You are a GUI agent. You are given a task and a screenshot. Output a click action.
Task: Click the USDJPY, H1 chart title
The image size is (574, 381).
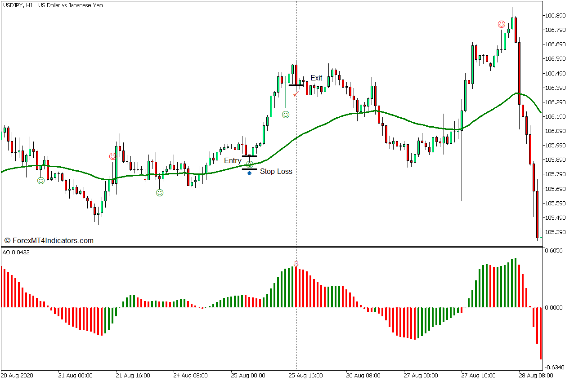(x=53, y=5)
